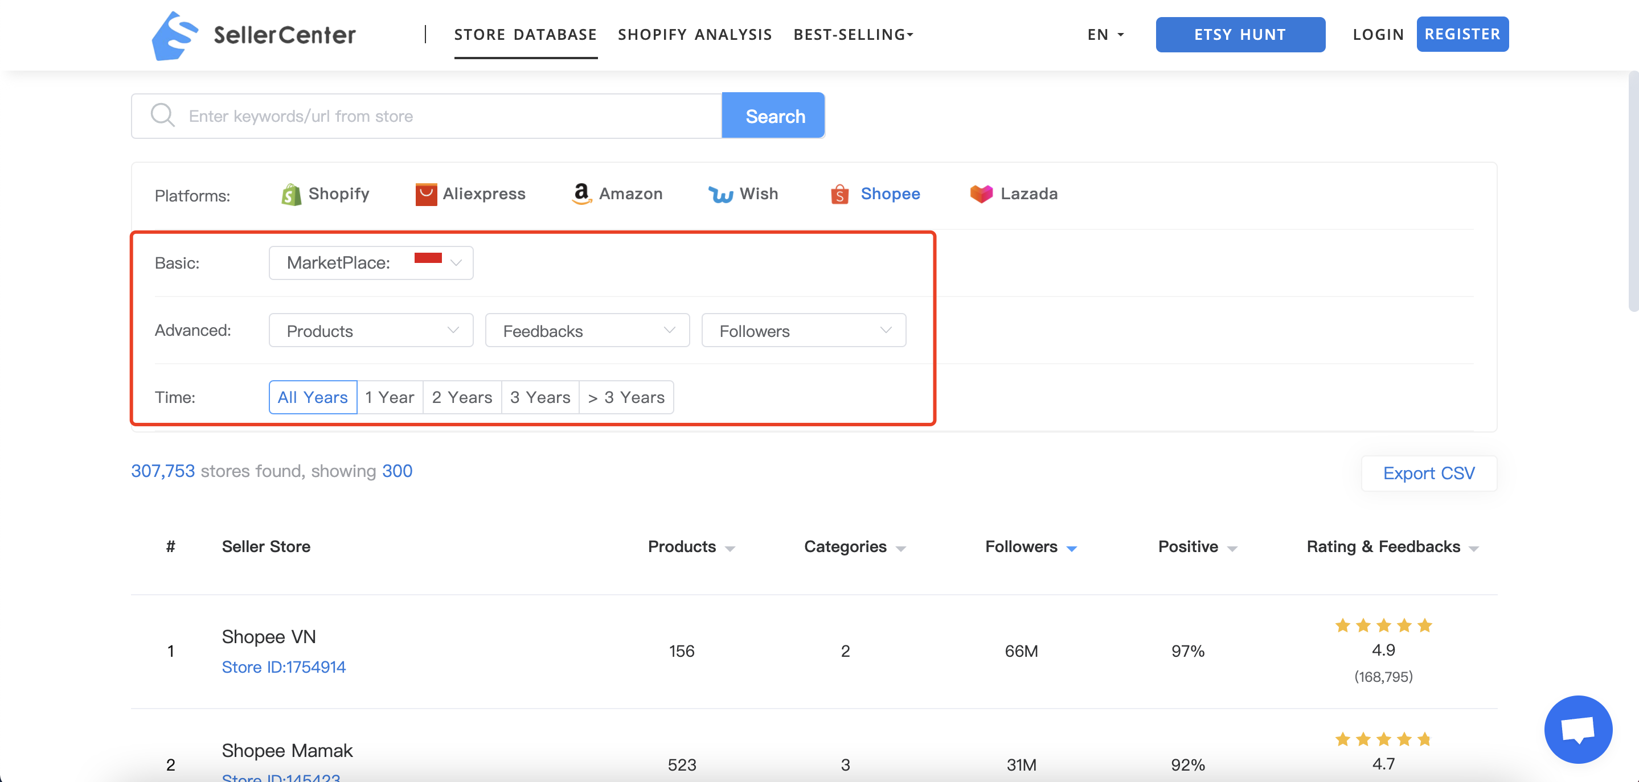Click Shopee VN star rating

pyautogui.click(x=1383, y=625)
